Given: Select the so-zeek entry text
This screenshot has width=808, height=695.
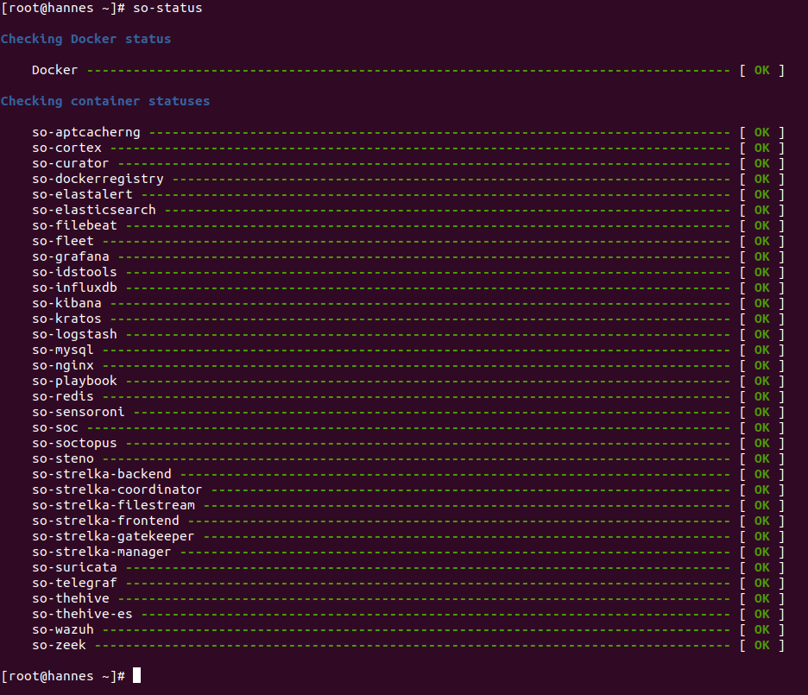Looking at the screenshot, I should coord(59,645).
